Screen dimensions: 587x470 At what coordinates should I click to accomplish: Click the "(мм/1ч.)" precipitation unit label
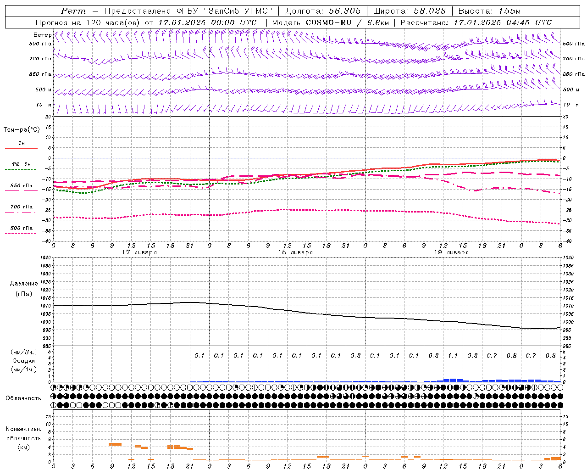click(24, 369)
